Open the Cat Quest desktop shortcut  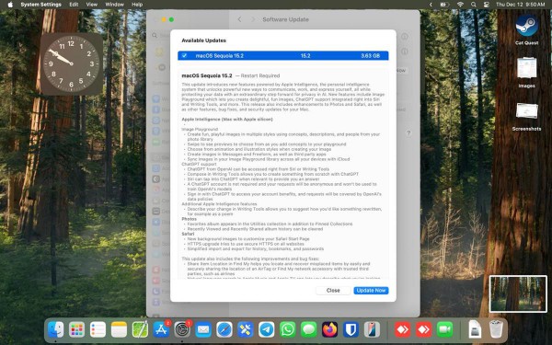[x=526, y=29]
